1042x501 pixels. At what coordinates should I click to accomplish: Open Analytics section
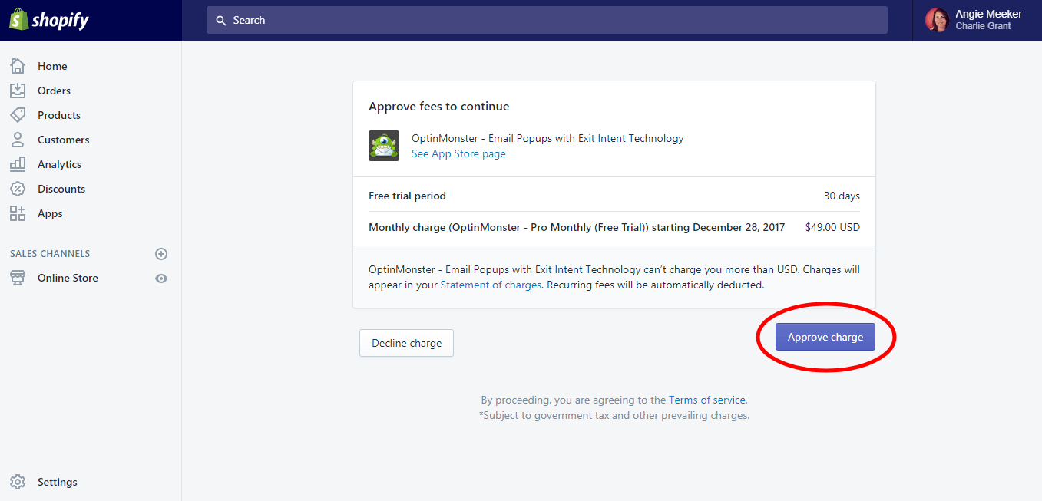pos(59,164)
